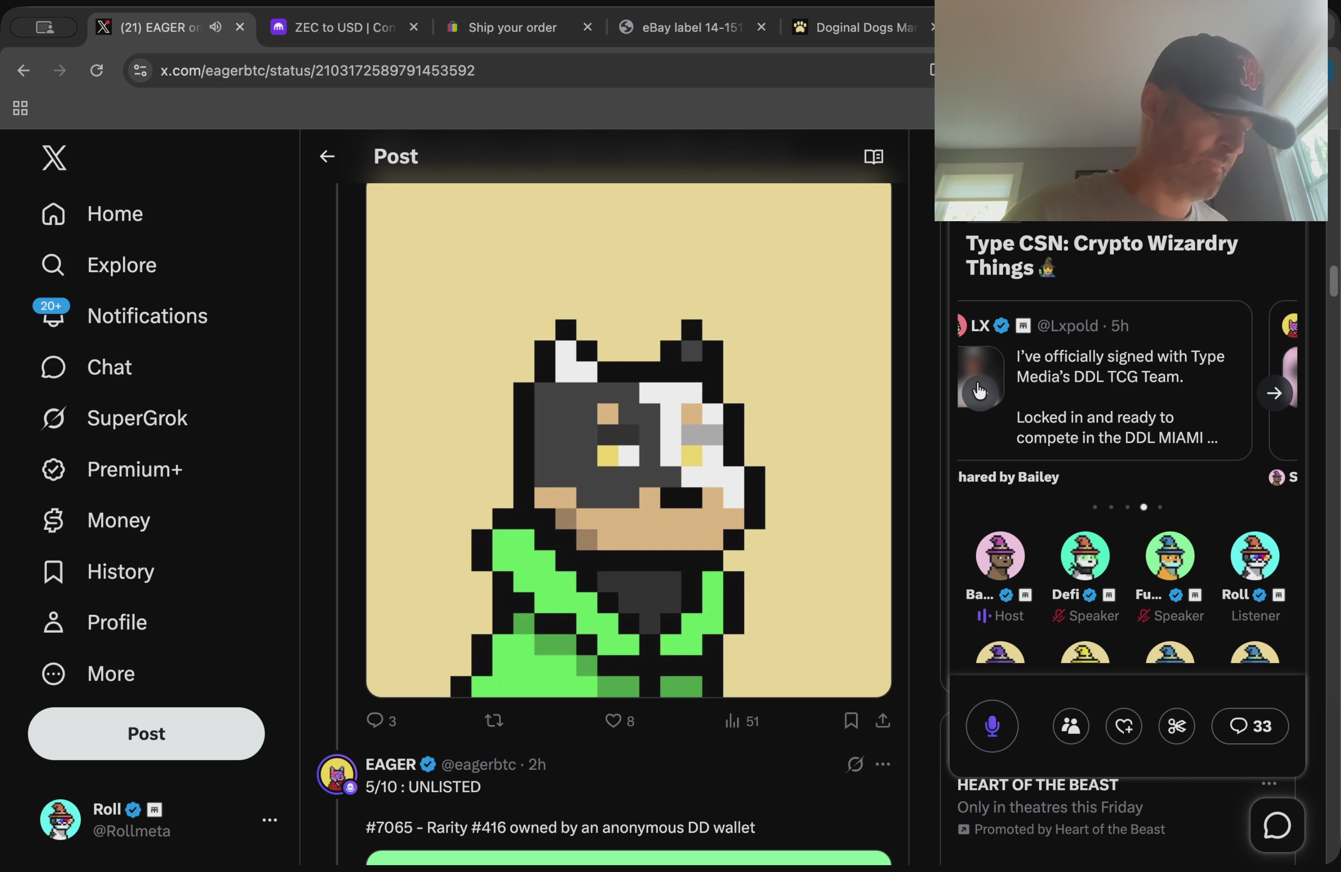Mute the EAGER tab audio icon
1341x872 pixels.
point(215,26)
